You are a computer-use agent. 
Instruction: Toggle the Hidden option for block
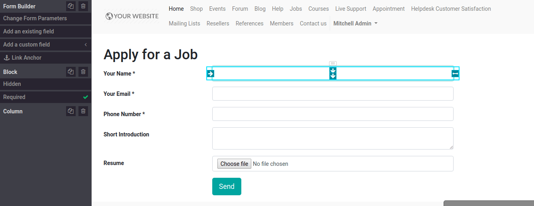46,84
